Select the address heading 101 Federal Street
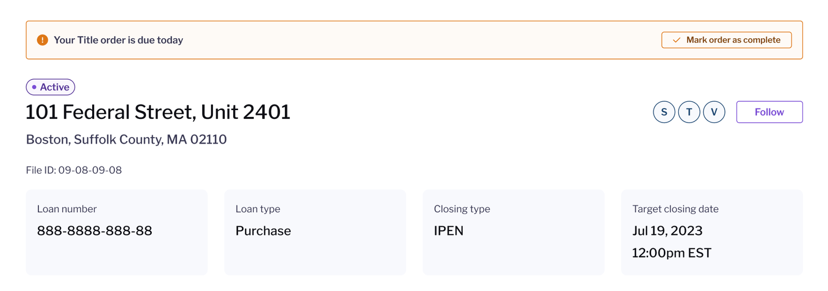828x291 pixels. [x=158, y=112]
